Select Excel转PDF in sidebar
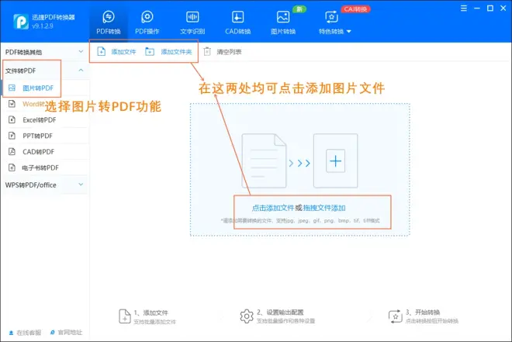 (x=45, y=119)
